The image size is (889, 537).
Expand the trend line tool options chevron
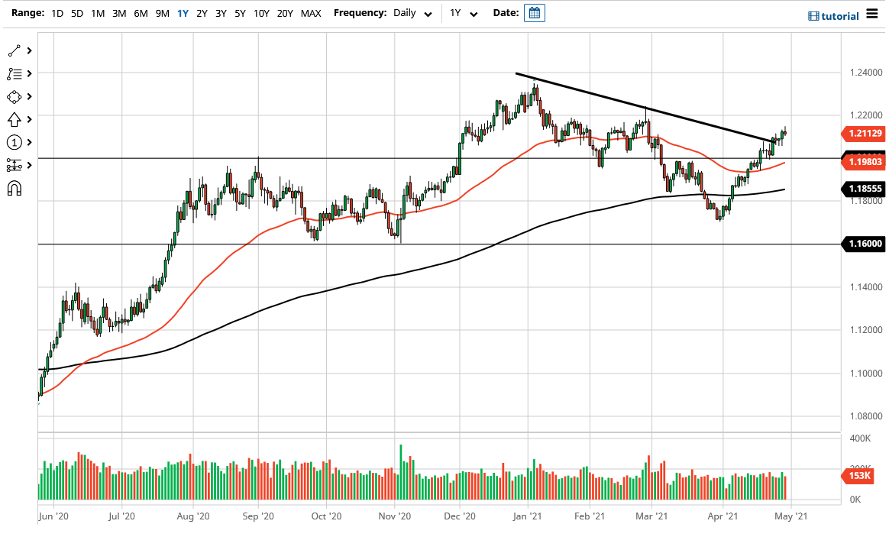point(31,50)
